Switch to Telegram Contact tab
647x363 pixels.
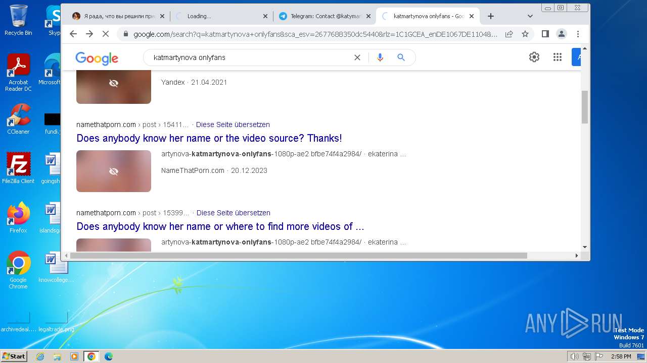pyautogui.click(x=323, y=16)
